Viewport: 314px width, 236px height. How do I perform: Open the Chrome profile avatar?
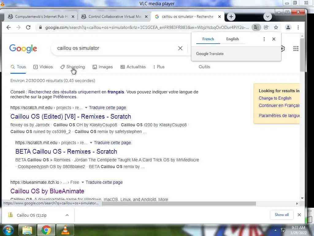tap(288, 27)
